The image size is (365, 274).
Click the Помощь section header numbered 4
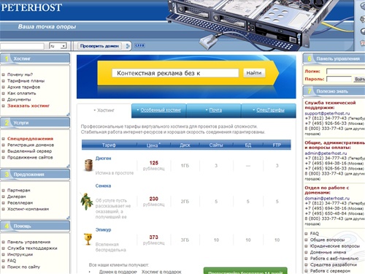[35, 226]
